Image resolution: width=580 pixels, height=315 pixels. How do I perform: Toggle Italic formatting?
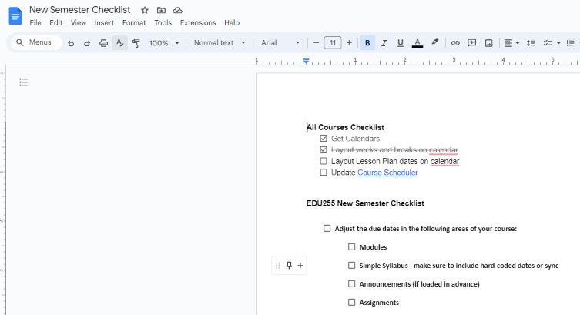click(384, 43)
